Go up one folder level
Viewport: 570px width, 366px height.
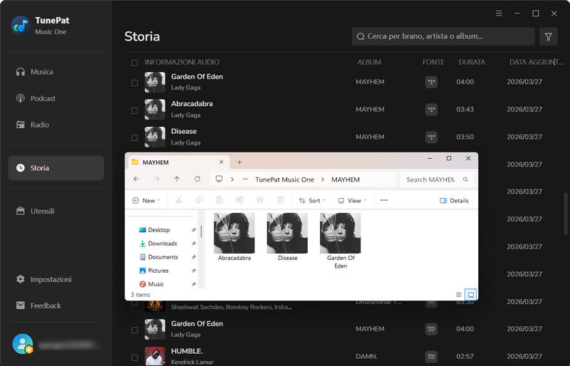[177, 179]
